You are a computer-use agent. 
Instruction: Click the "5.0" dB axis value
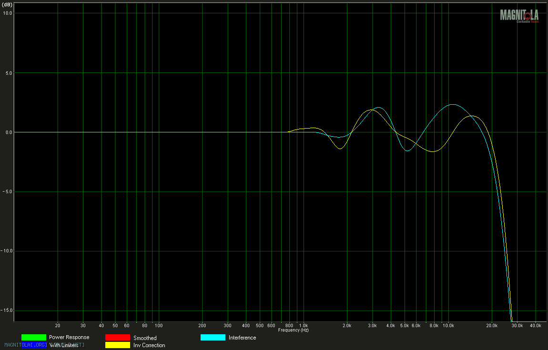pyautogui.click(x=9, y=73)
